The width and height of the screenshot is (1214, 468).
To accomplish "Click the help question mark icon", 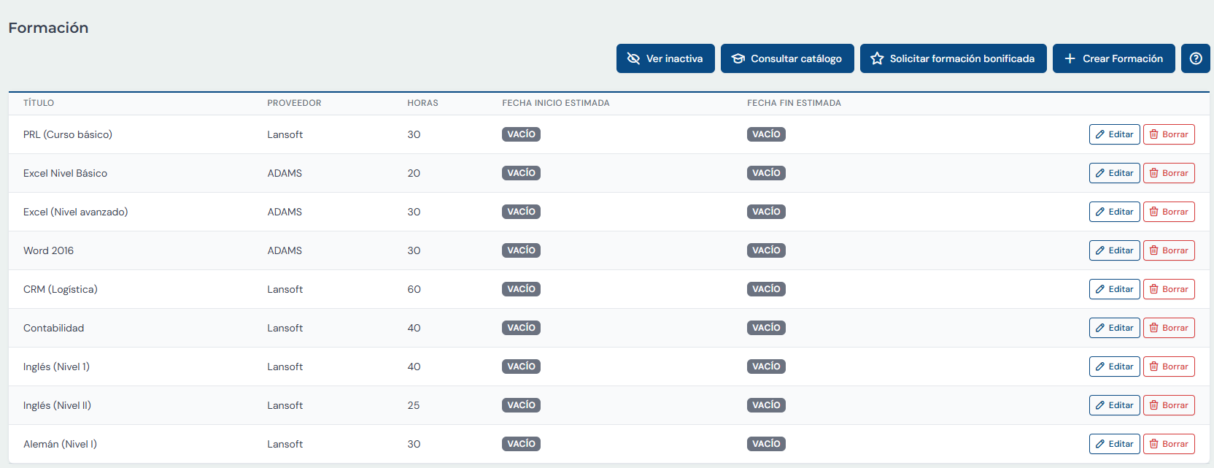I will click(x=1195, y=58).
